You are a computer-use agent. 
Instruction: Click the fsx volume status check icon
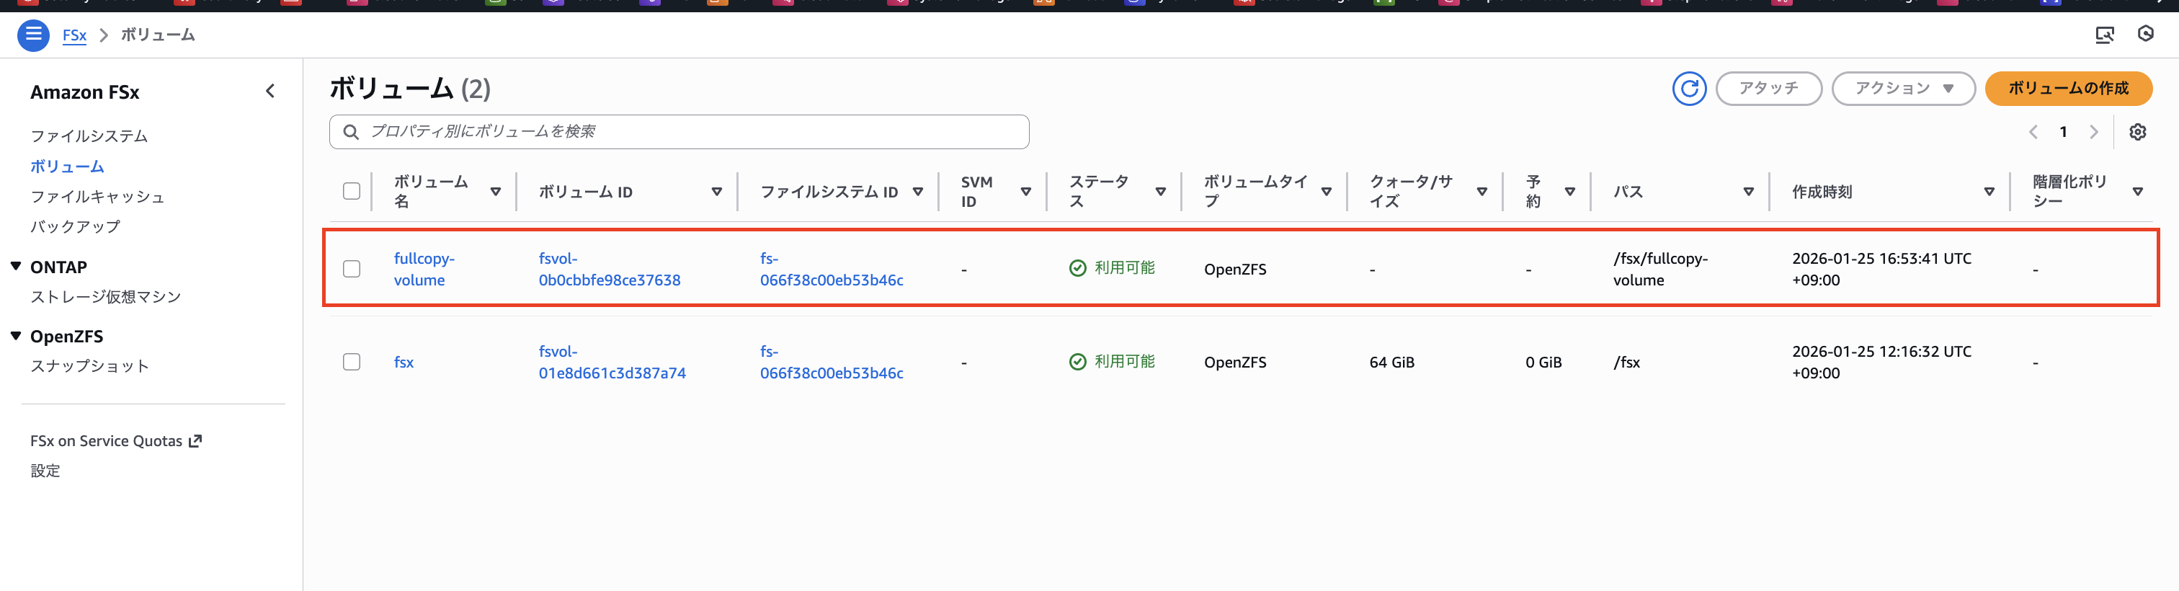(x=1078, y=362)
